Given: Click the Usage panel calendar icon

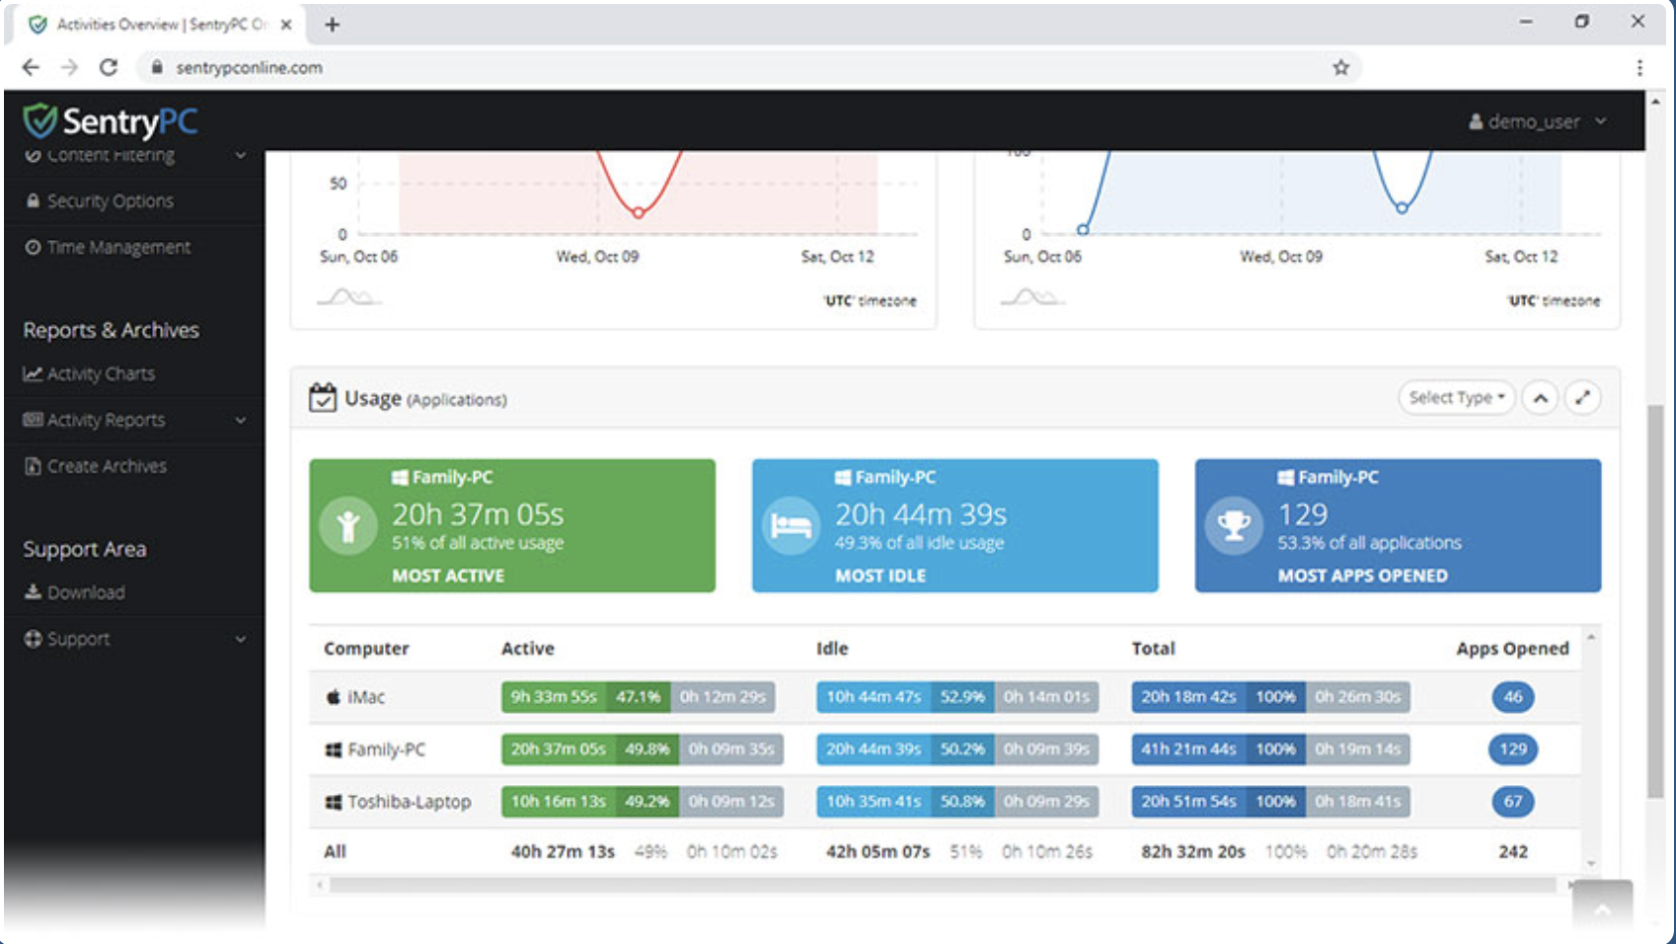Looking at the screenshot, I should tap(324, 398).
